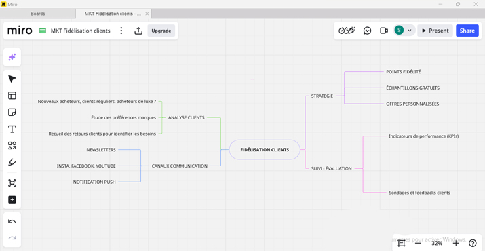Open more tools plus icon
The image size is (485, 251).
pos(12,199)
